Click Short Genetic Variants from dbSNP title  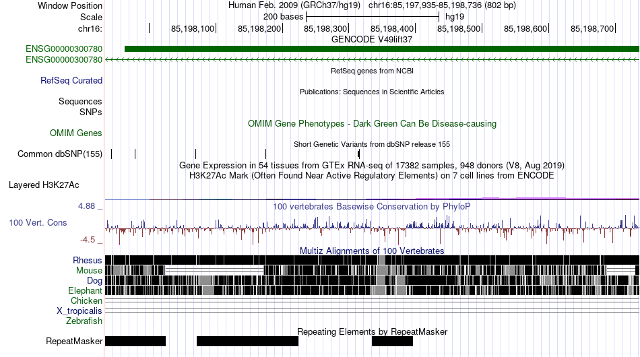pyautogui.click(x=372, y=144)
